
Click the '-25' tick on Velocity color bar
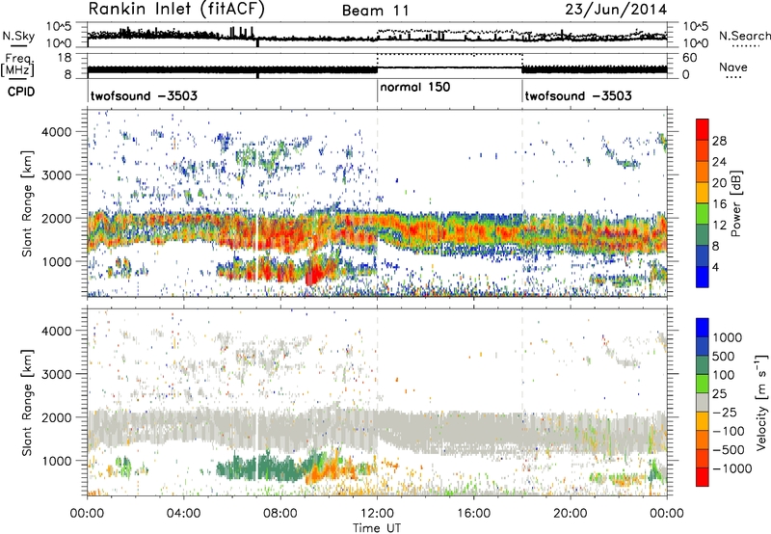tap(725, 412)
